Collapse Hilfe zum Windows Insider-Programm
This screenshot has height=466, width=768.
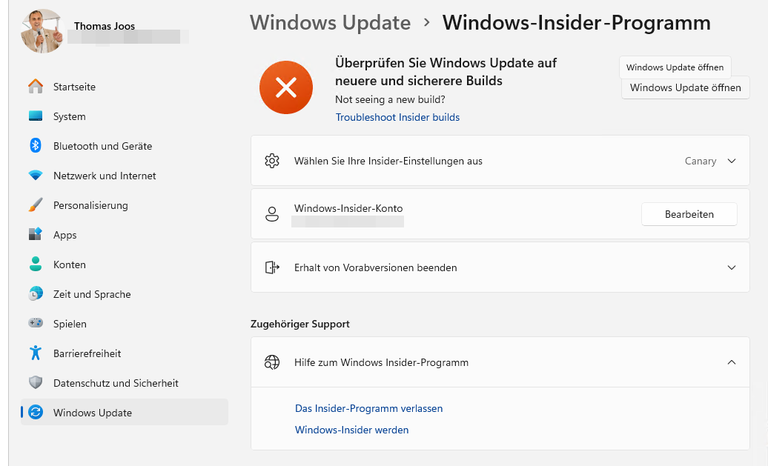(731, 362)
